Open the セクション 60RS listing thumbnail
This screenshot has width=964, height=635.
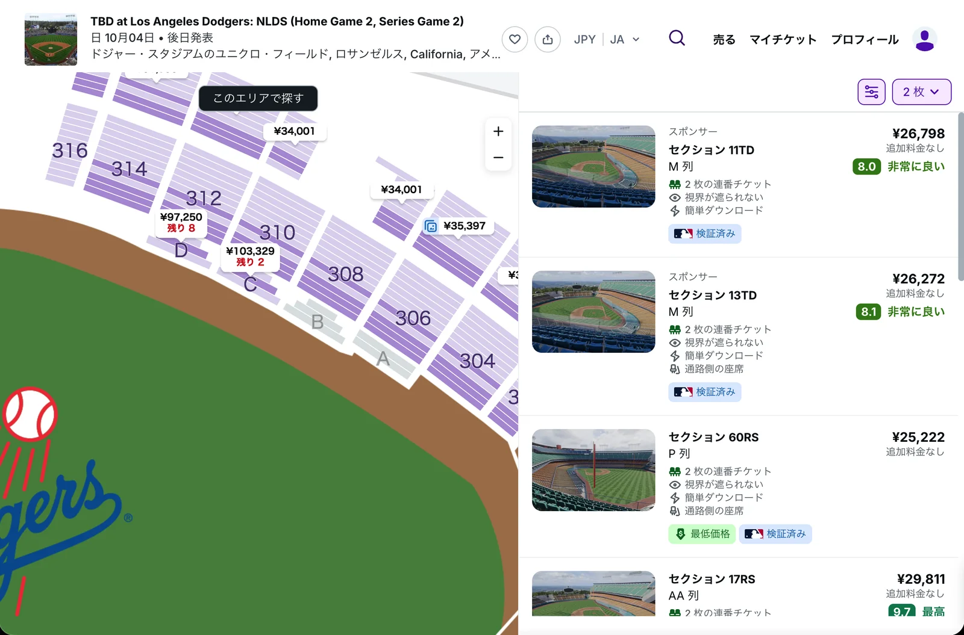pyautogui.click(x=593, y=470)
